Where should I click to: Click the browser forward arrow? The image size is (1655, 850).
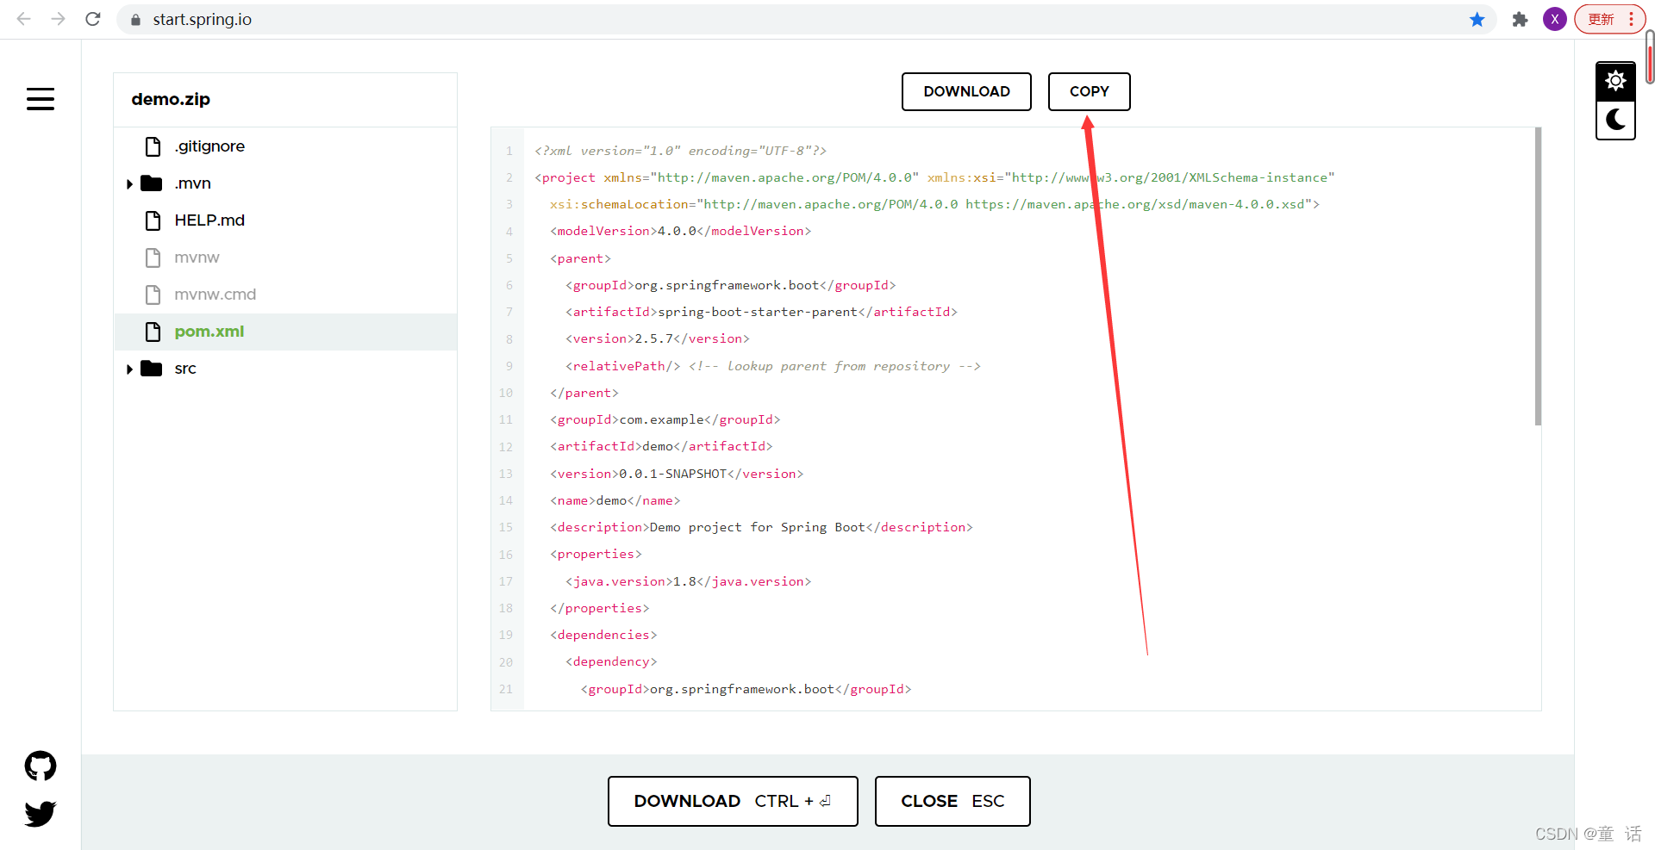58,19
